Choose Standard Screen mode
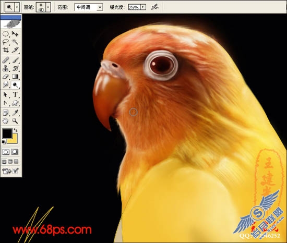This screenshot has height=243, width=287. [x=4, y=162]
